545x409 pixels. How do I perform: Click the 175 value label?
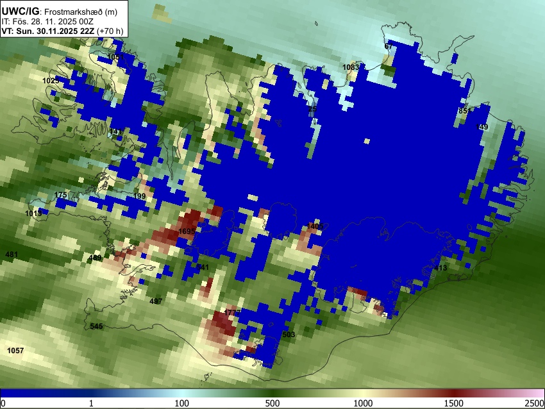[60, 195]
